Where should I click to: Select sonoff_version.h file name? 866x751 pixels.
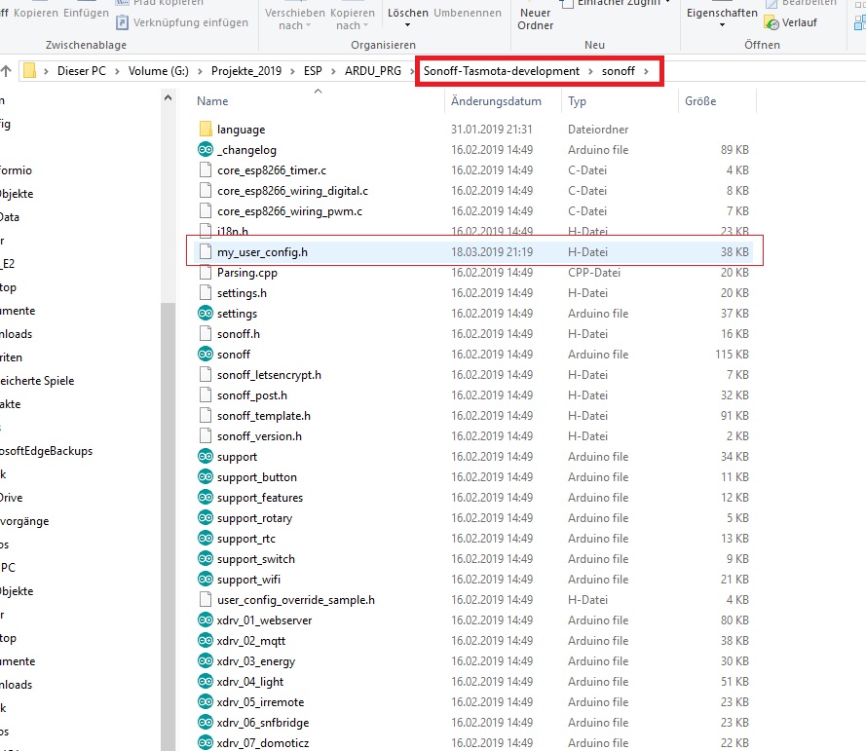(x=259, y=435)
